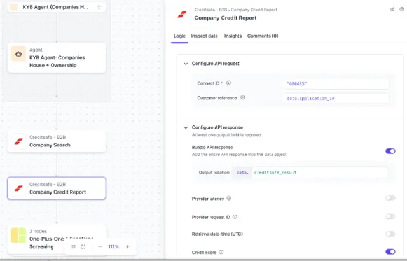The width and height of the screenshot is (407, 261).
Task: Switch to the Logic tab
Action: (179, 36)
